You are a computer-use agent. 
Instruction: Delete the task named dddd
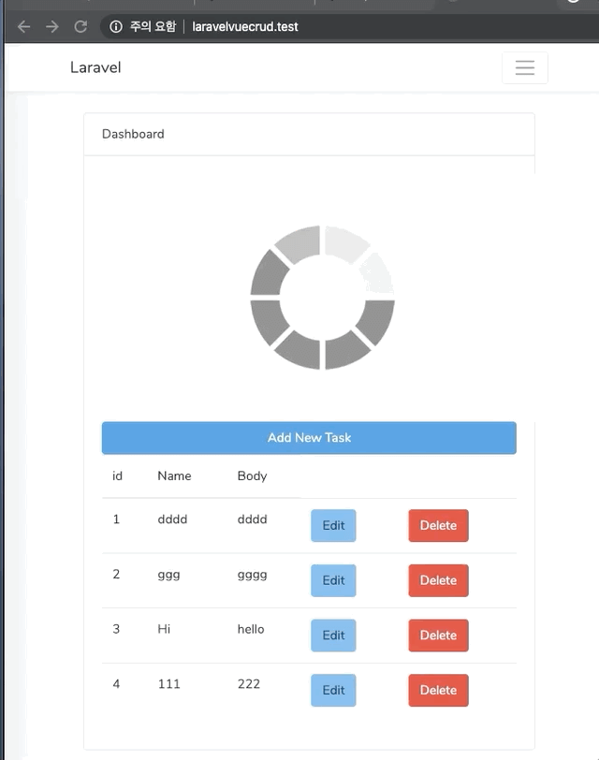pyautogui.click(x=438, y=525)
